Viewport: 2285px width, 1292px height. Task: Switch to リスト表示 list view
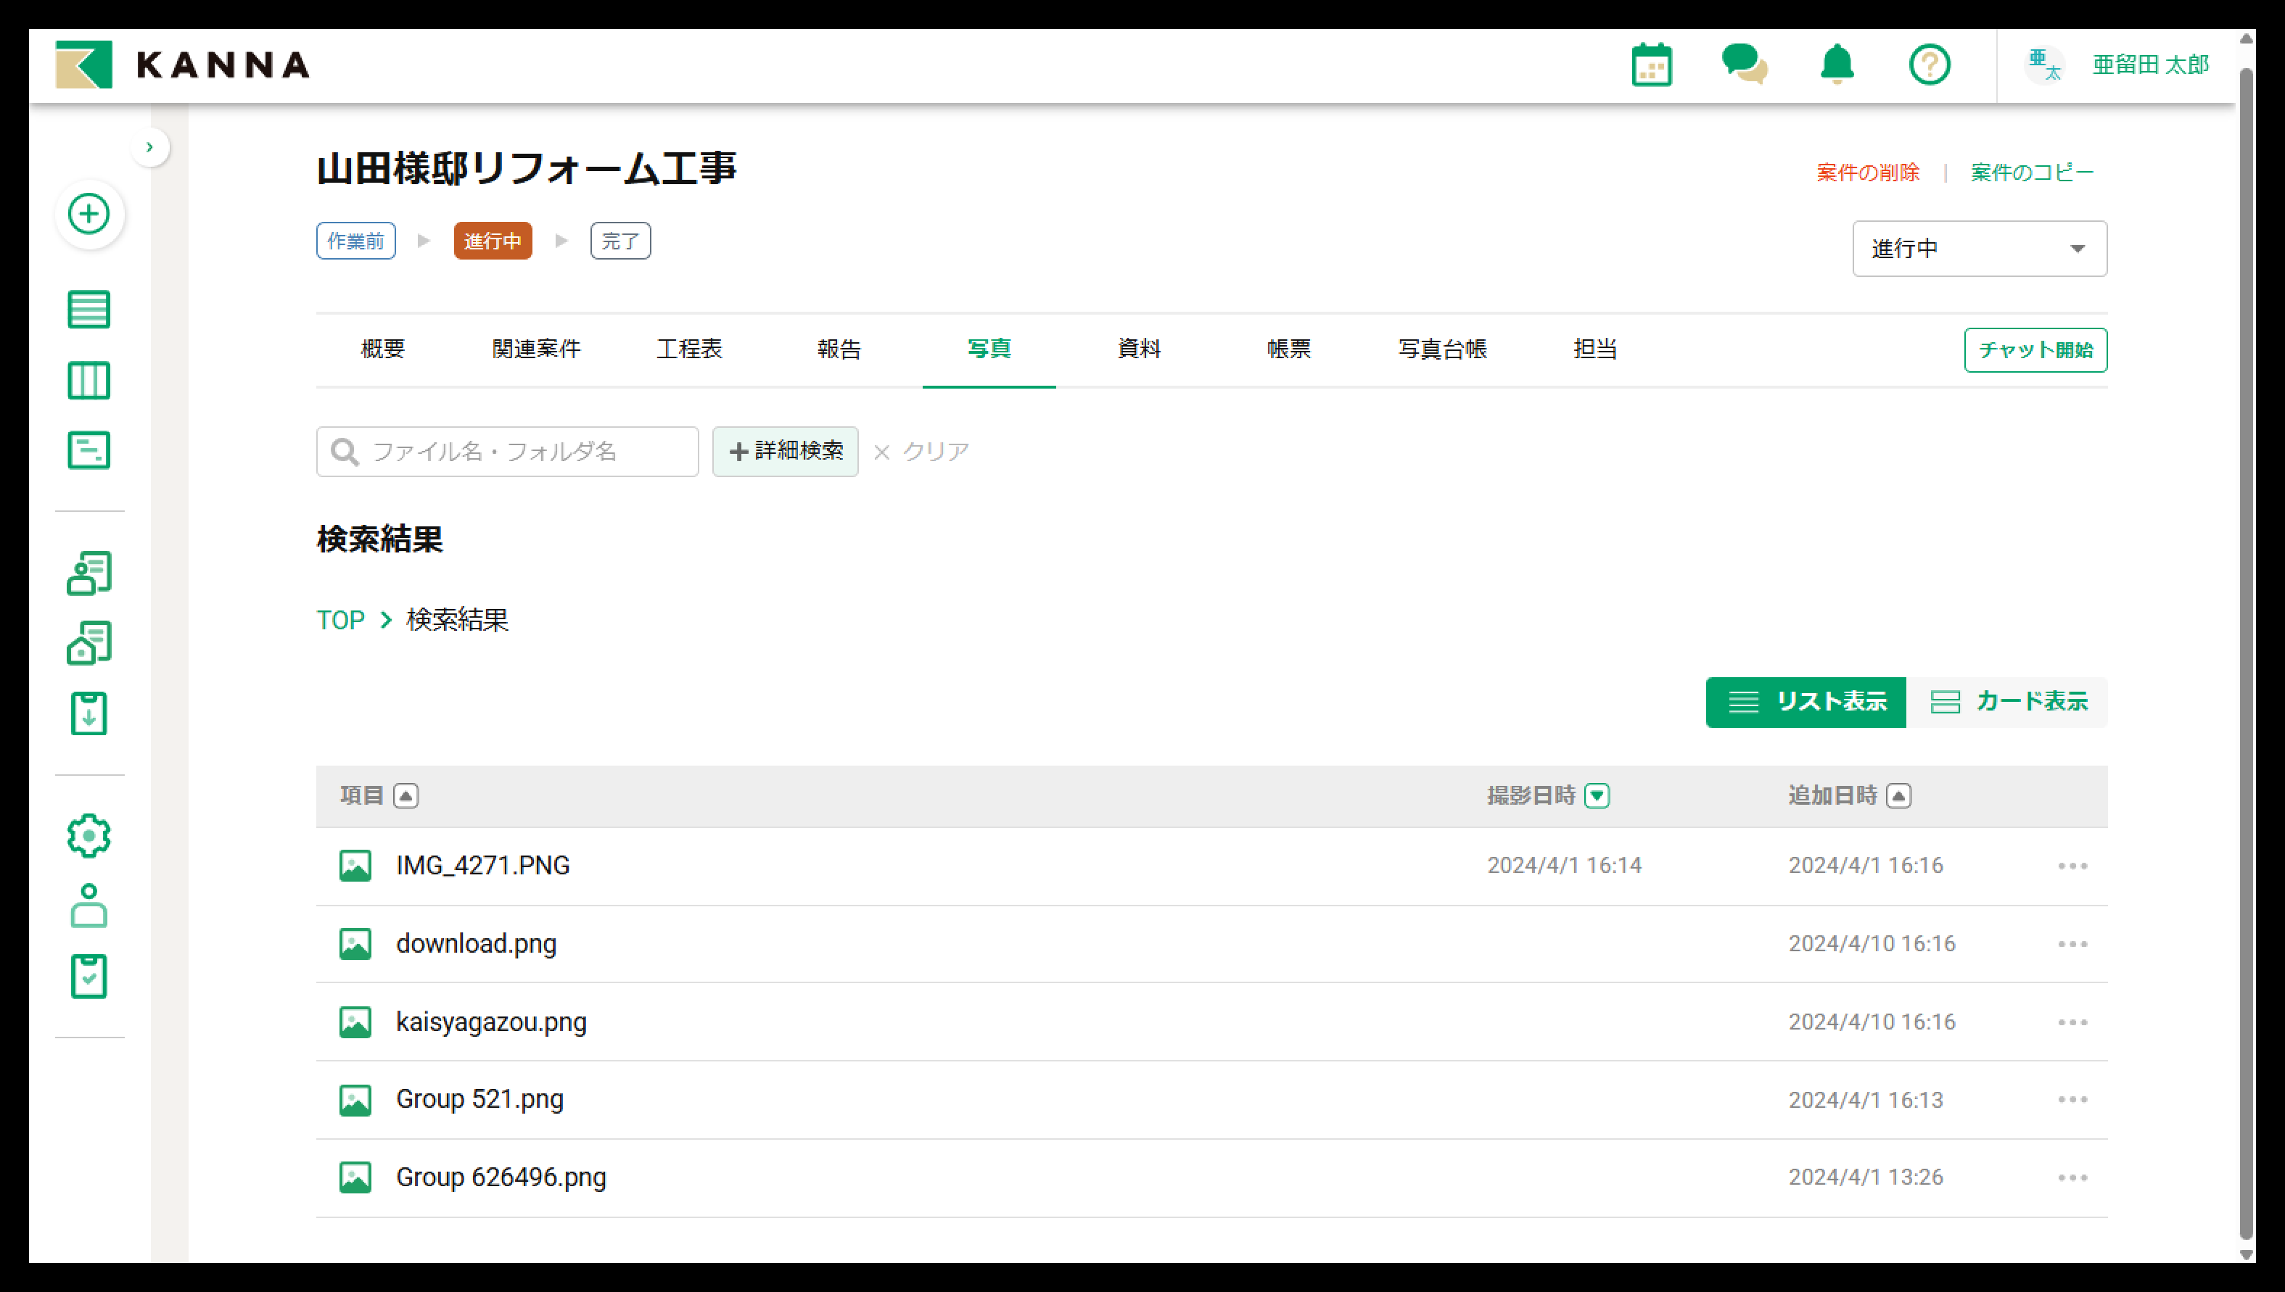tap(1805, 702)
